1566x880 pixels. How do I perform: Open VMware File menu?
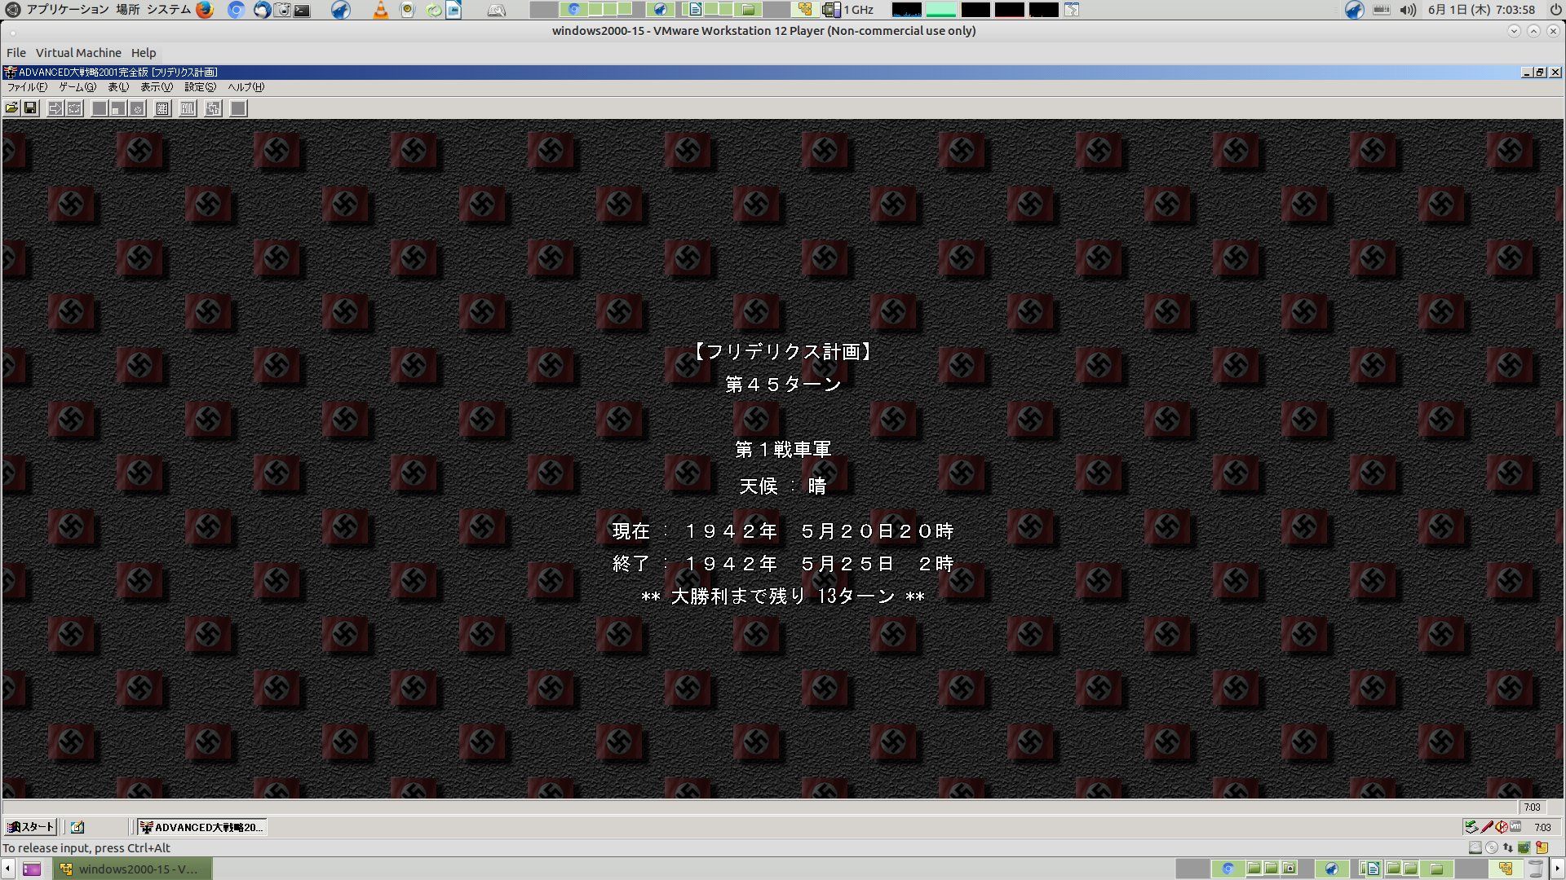tap(16, 53)
